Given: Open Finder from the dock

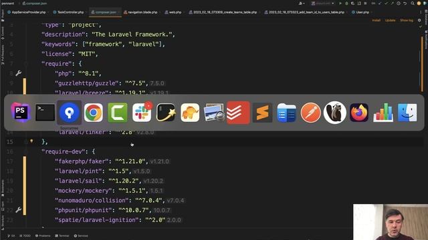Looking at the screenshot, I should tap(407, 113).
